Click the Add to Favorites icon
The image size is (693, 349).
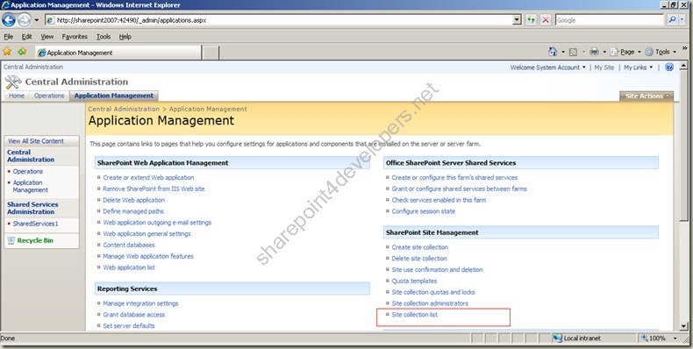tap(22, 52)
